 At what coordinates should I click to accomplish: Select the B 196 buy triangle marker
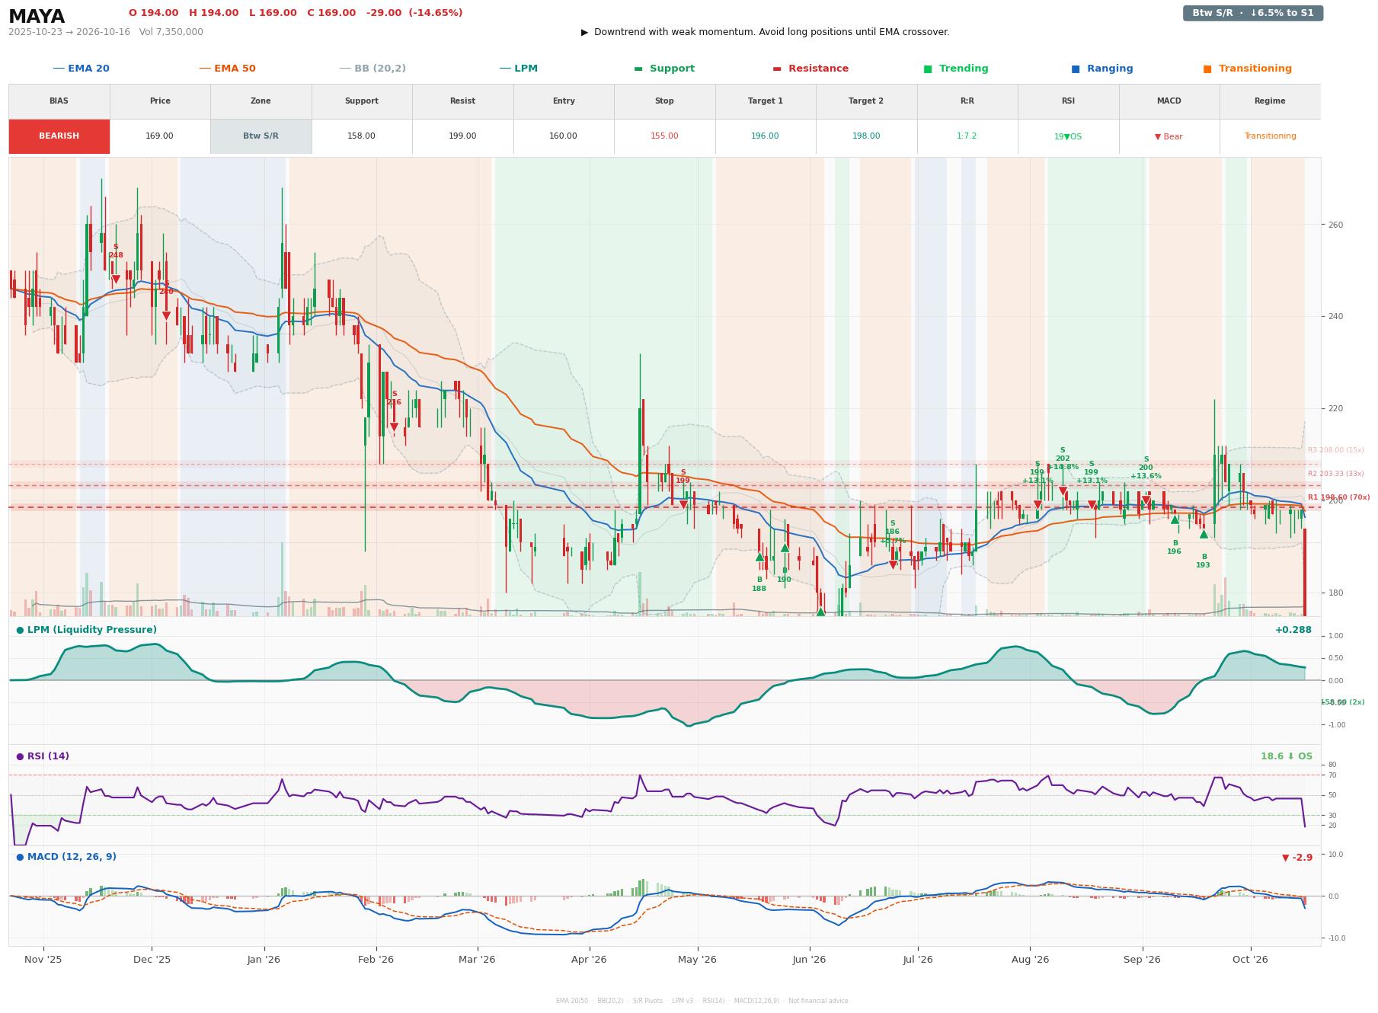[x=1175, y=519]
